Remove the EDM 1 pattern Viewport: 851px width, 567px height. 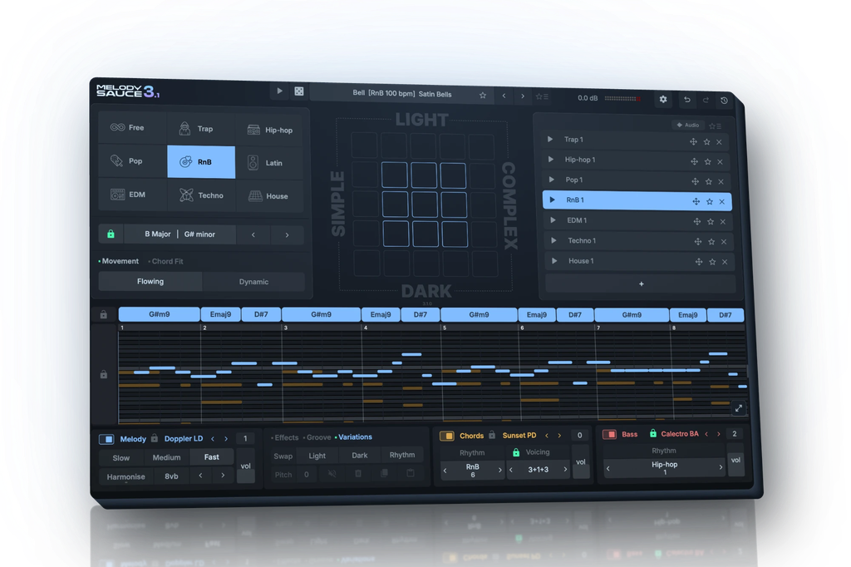click(x=723, y=222)
